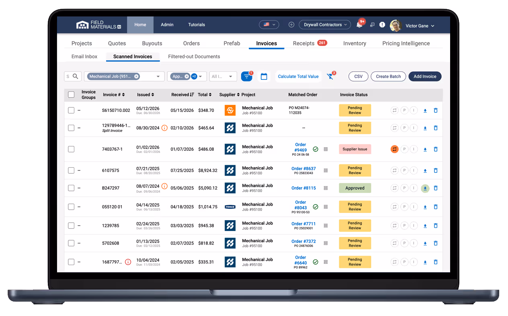Click the Create Batch button
Screen dimensions: 508x316
(388, 76)
